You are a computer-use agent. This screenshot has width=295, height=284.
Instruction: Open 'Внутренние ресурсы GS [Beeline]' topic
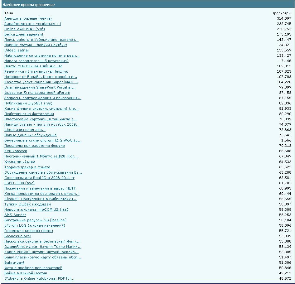pos(35,220)
